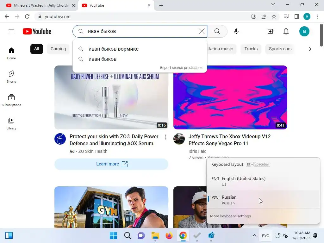Screen dimensions: 324x243
Task: Click the Learn more ad button
Action: click(x=111, y=164)
